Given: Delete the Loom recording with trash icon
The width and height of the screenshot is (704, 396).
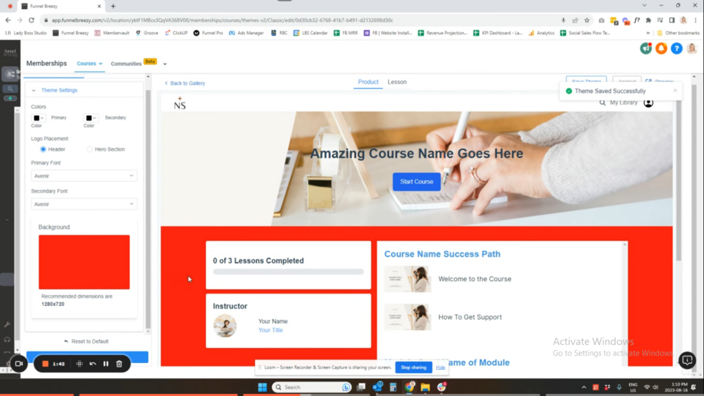Looking at the screenshot, I should click(x=119, y=364).
